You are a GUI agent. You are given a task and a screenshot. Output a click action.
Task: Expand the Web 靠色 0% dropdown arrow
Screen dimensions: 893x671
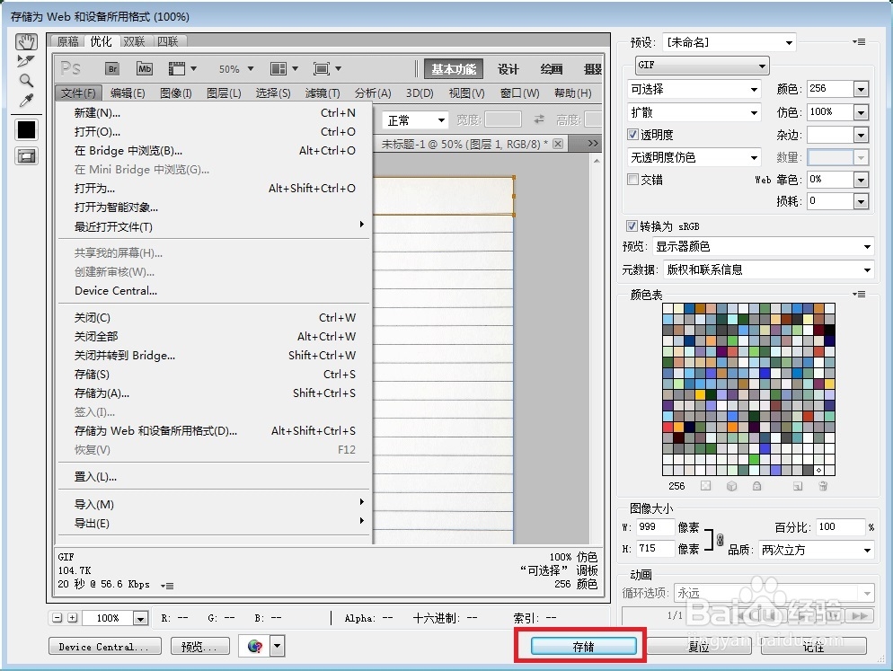pyautogui.click(x=861, y=180)
